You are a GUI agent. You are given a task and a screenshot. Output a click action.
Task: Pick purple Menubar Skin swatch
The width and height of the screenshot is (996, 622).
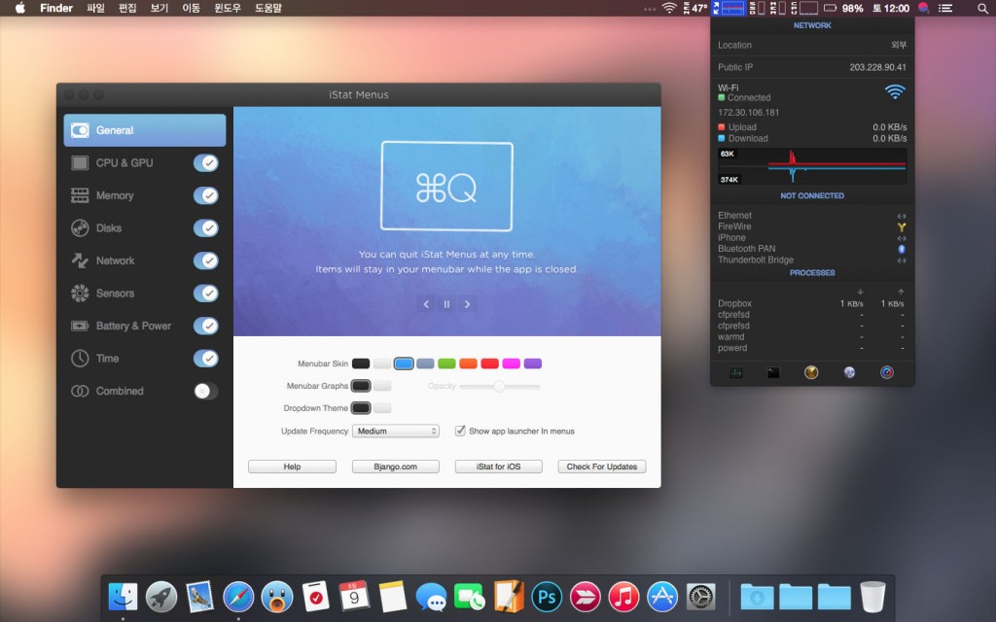point(533,363)
